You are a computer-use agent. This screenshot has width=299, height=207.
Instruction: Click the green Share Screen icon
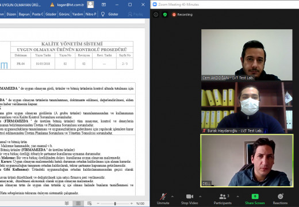255,197
